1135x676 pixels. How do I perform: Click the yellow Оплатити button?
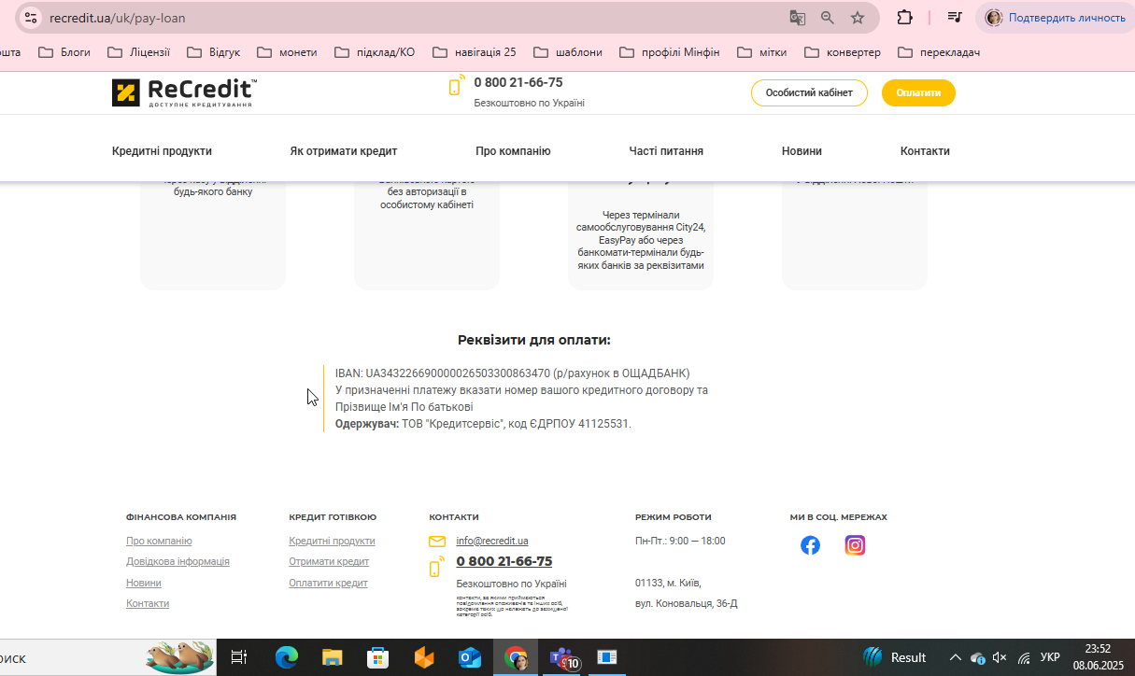tap(918, 93)
